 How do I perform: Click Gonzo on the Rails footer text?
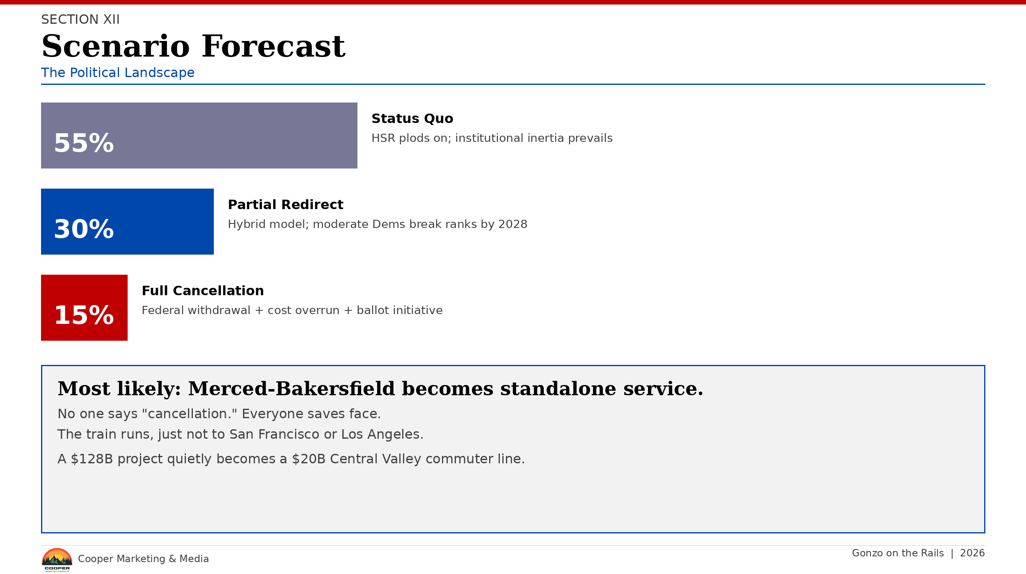pyautogui.click(x=898, y=553)
